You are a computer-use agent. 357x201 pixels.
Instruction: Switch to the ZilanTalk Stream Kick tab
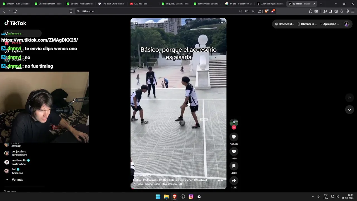pos(47,4)
